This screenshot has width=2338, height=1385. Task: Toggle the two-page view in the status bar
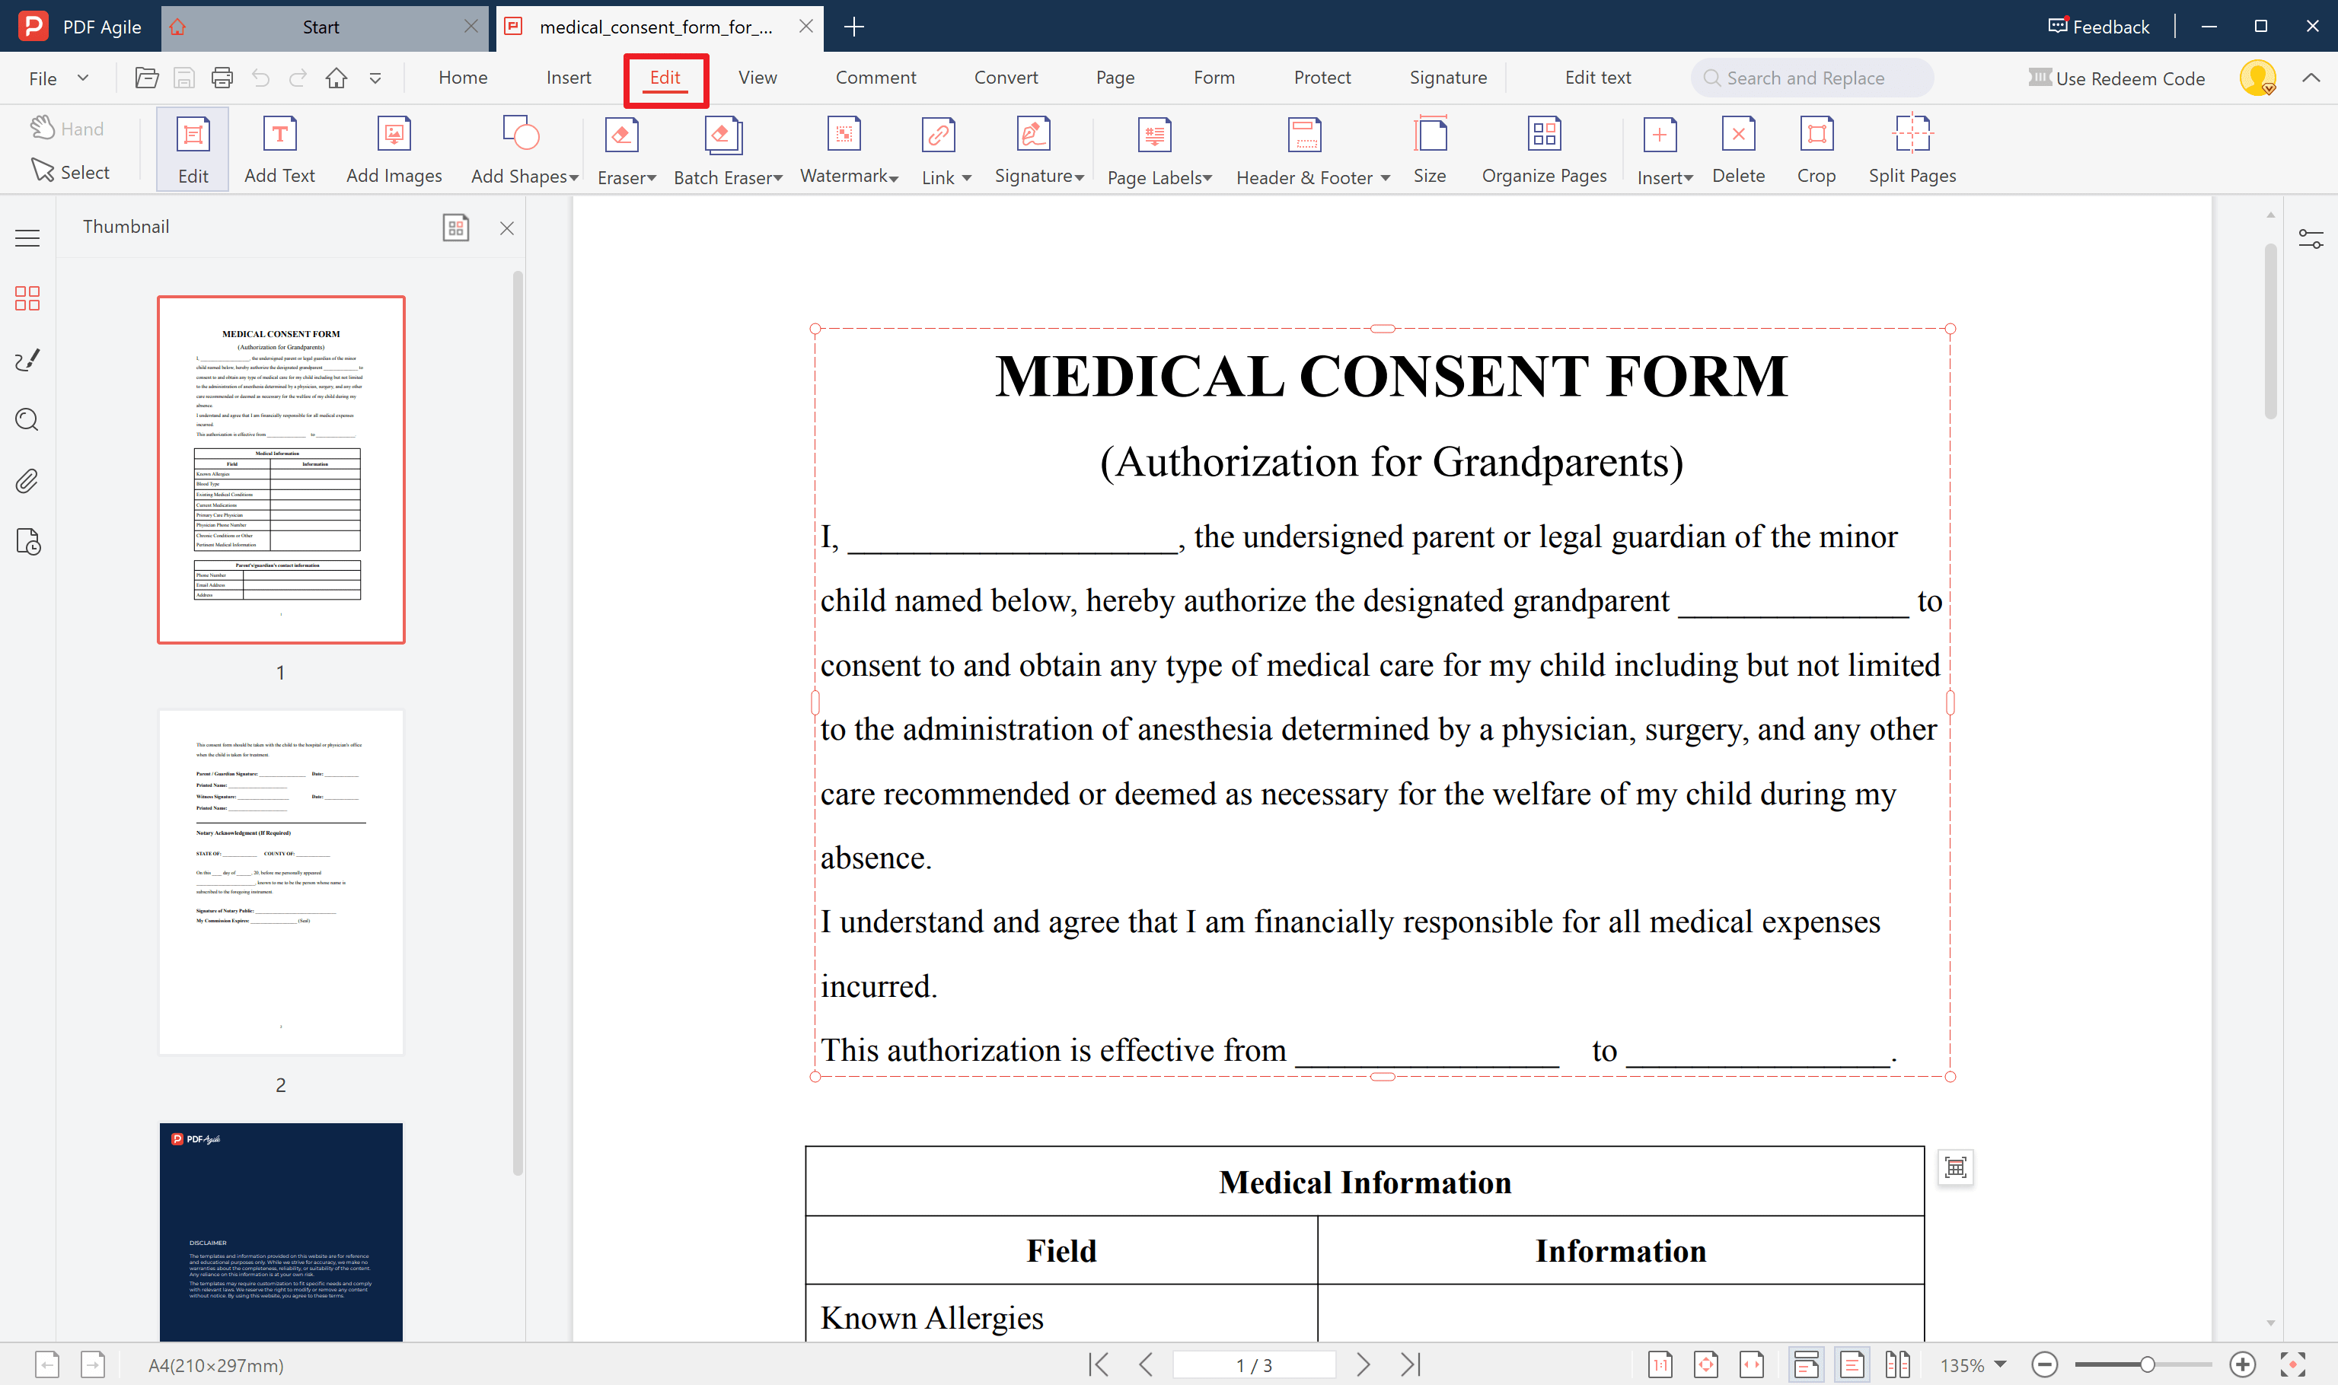(x=1896, y=1364)
